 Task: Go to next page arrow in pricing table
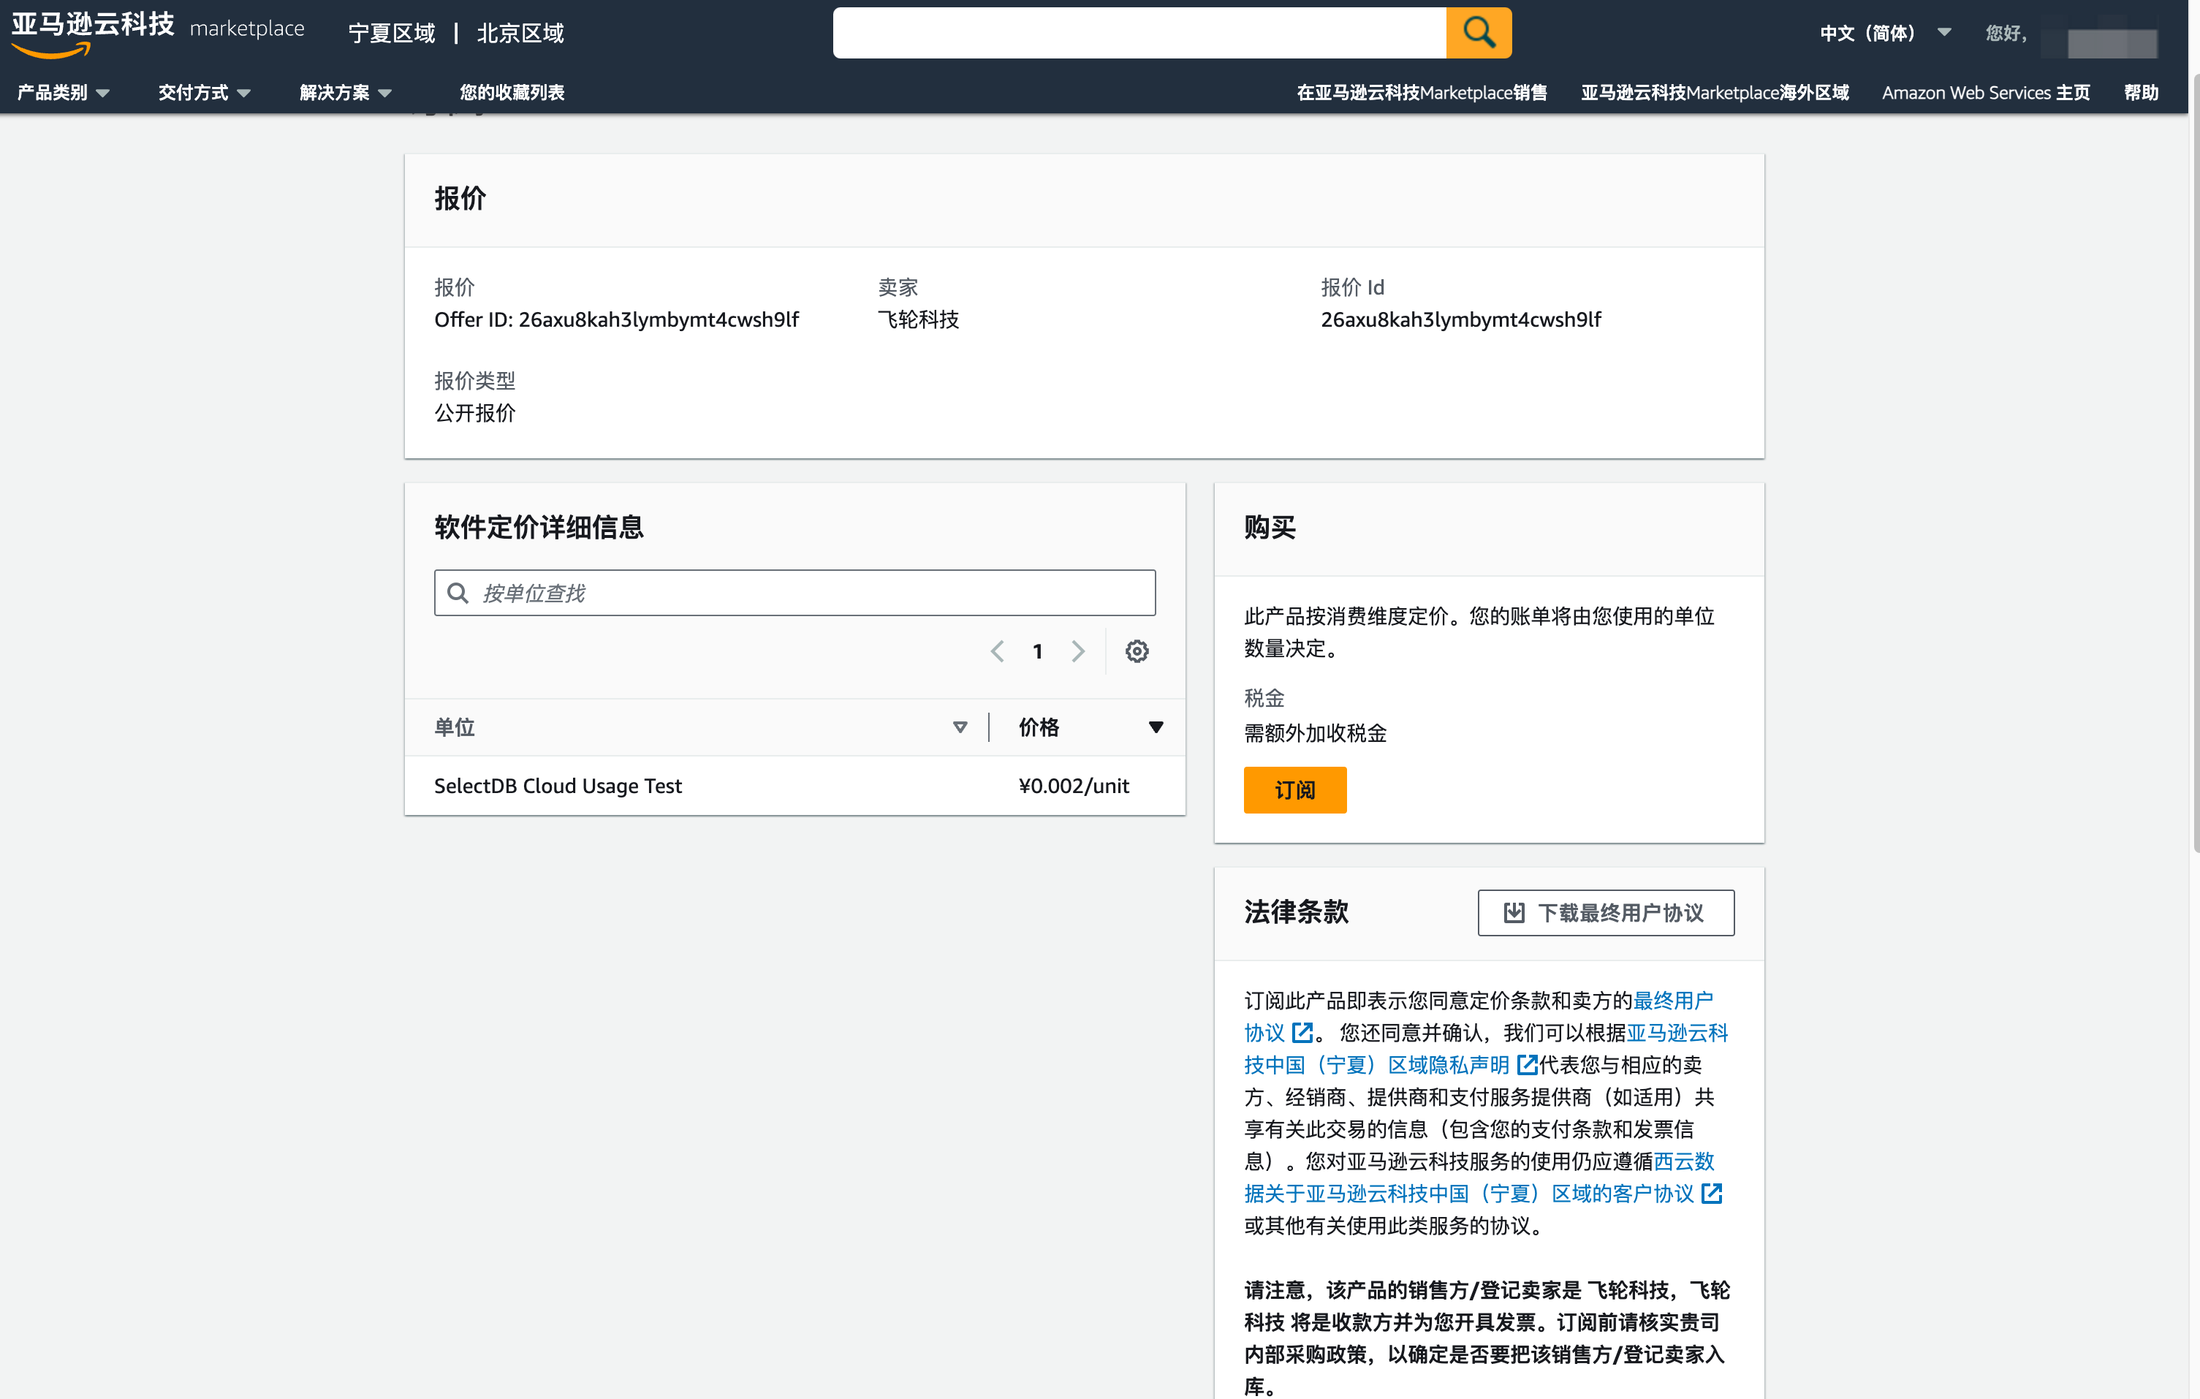pyautogui.click(x=1078, y=651)
